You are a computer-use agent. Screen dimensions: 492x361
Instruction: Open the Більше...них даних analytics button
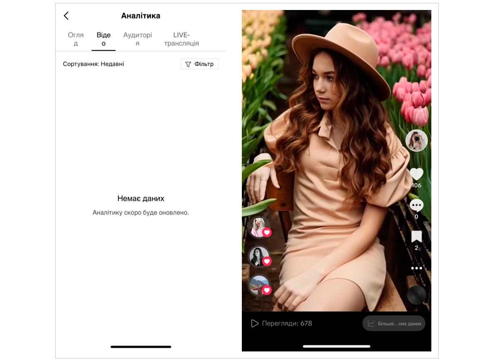[x=394, y=323]
